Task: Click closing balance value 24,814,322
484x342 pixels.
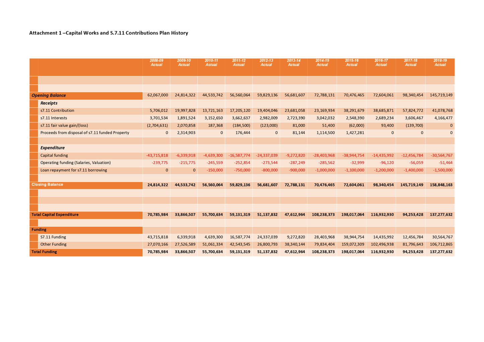Action: (158, 185)
